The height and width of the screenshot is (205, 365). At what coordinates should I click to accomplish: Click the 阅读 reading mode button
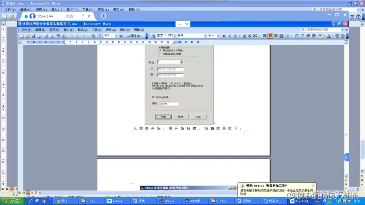click(134, 36)
